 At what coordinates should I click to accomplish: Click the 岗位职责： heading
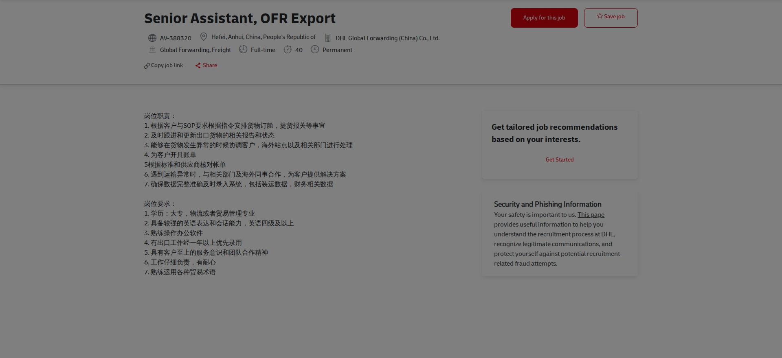coord(160,116)
